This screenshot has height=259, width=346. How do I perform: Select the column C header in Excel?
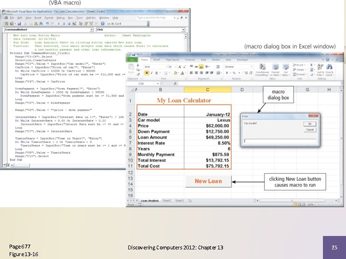tap(208, 90)
